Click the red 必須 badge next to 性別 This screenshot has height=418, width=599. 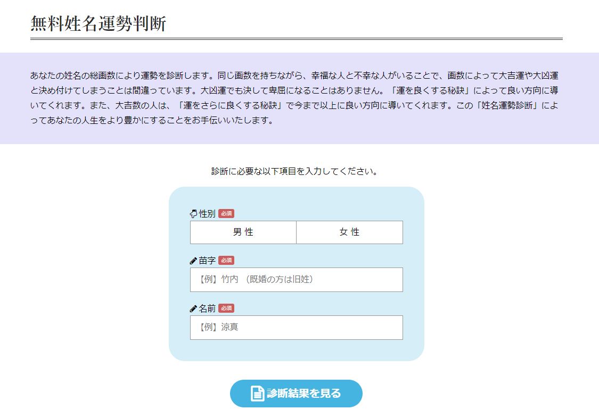[226, 214]
